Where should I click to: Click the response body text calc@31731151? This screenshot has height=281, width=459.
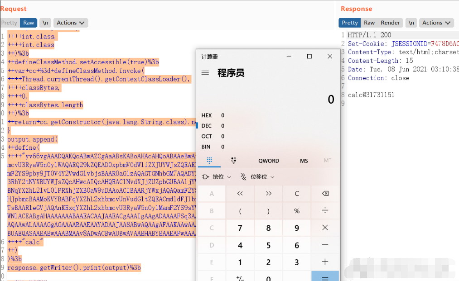click(371, 95)
